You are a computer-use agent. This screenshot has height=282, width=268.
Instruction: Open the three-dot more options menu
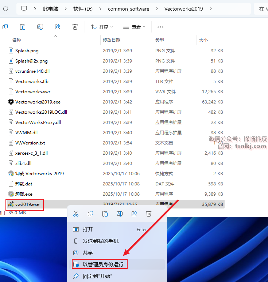click(160, 27)
